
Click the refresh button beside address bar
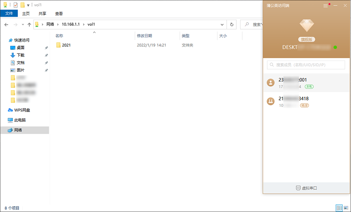tap(232, 24)
